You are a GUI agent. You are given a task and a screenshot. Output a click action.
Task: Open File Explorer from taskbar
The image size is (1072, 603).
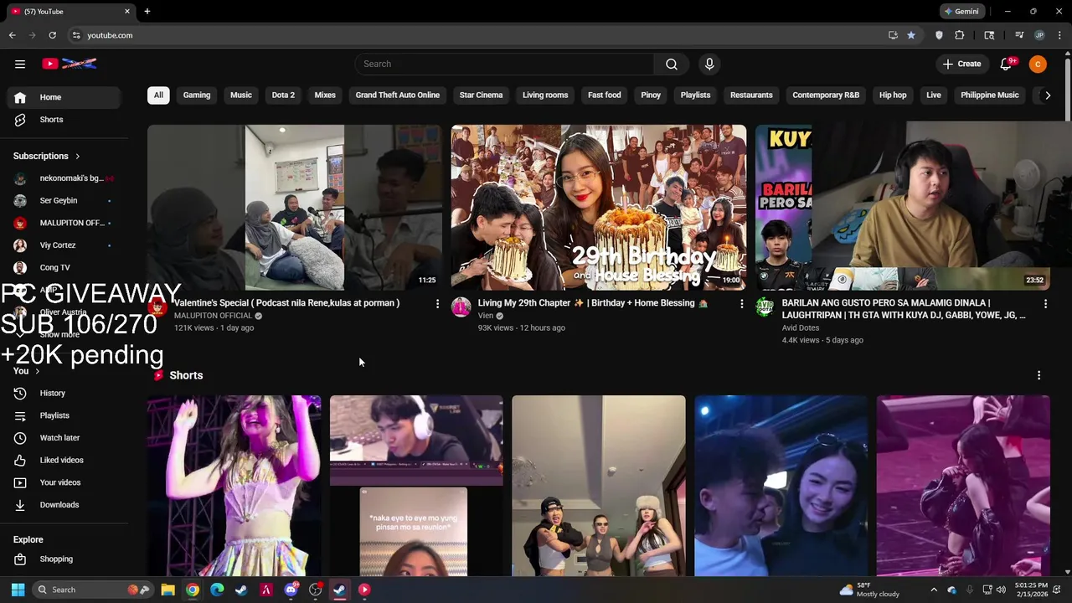pyautogui.click(x=167, y=590)
